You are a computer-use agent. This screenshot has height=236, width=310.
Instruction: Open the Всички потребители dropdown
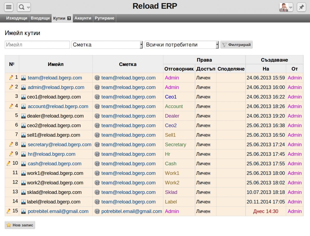(x=182, y=45)
